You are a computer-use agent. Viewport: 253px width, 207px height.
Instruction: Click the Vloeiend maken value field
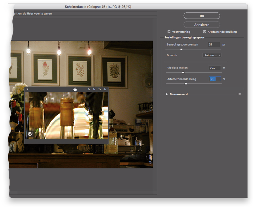[x=215, y=68]
